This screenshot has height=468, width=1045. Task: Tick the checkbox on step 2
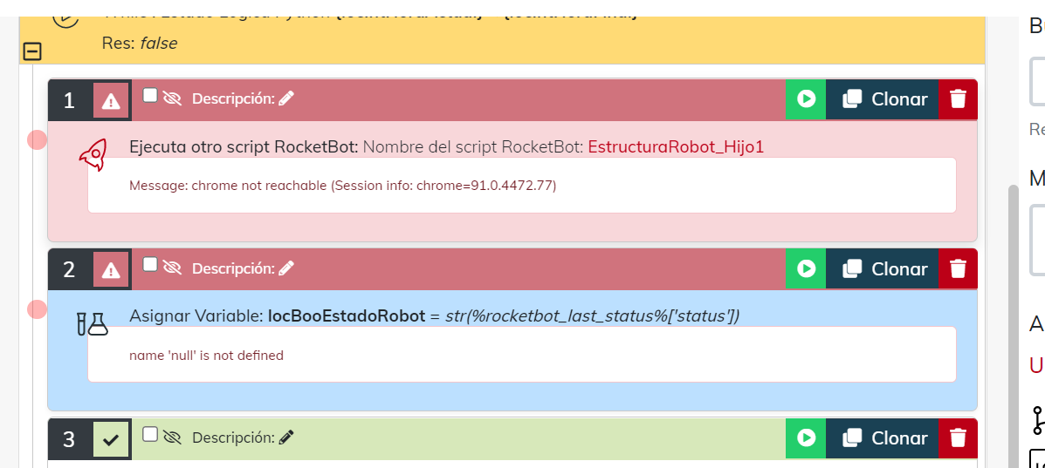[x=150, y=264]
